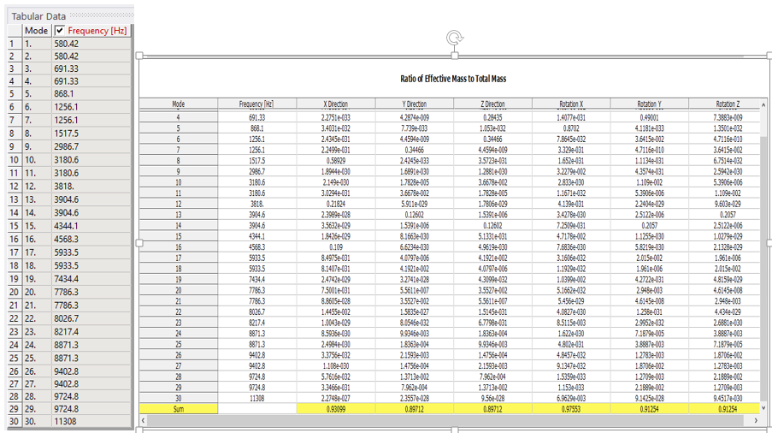
Task: Select frequency 11308 in the ratio table
Action: pos(257,398)
